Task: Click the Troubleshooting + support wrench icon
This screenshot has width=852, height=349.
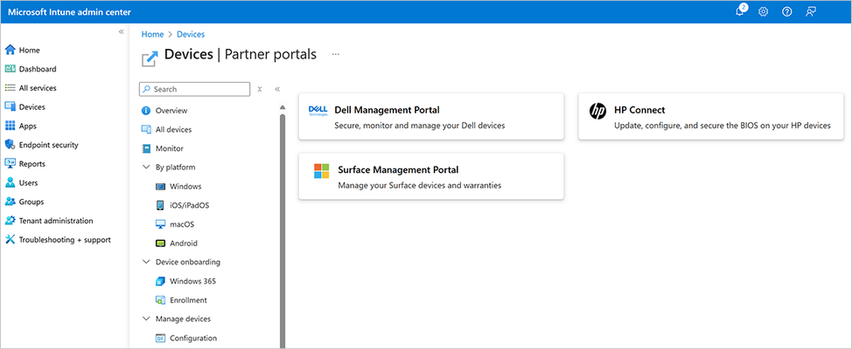Action: 10,240
